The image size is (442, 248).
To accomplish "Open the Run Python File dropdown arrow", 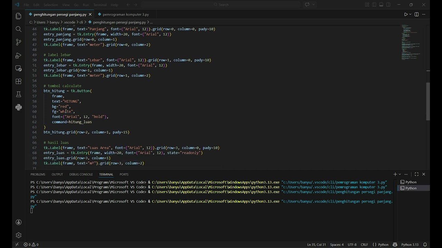I will click(410, 14).
